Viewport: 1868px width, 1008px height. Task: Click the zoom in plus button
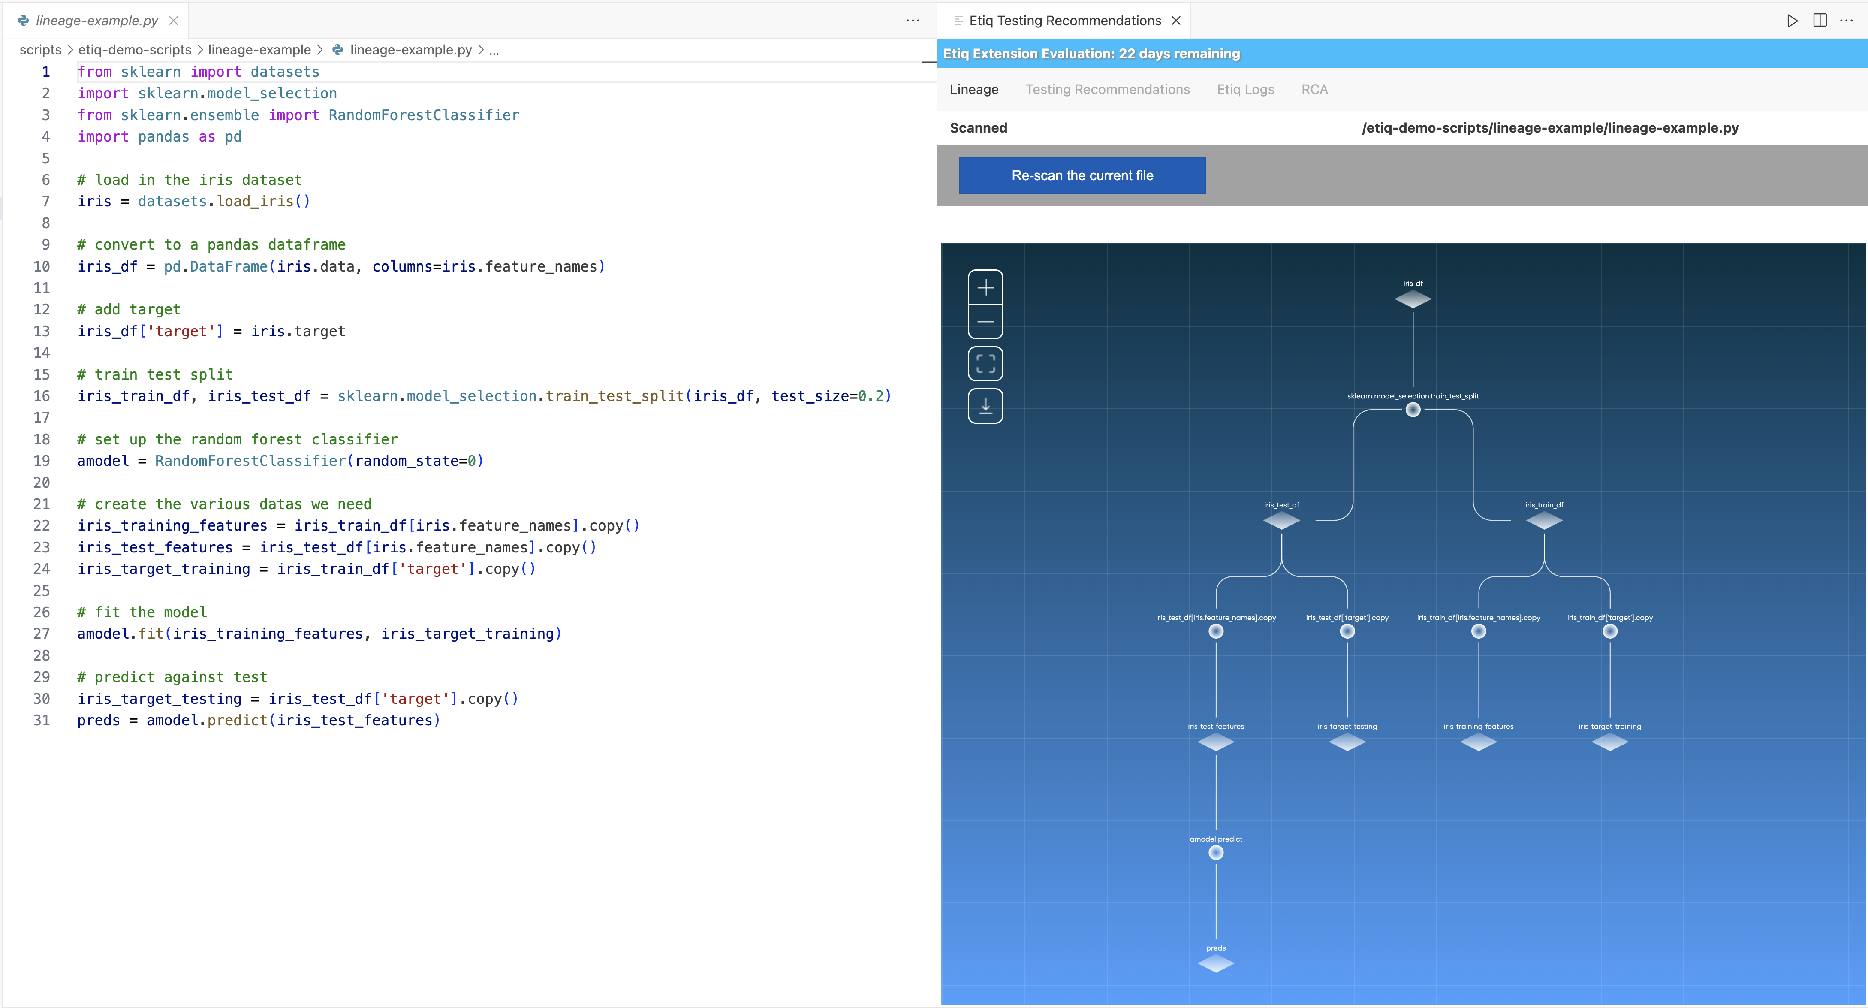tap(985, 288)
